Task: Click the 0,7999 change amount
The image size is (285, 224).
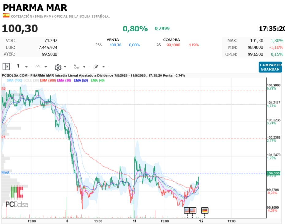Action: click(x=162, y=28)
